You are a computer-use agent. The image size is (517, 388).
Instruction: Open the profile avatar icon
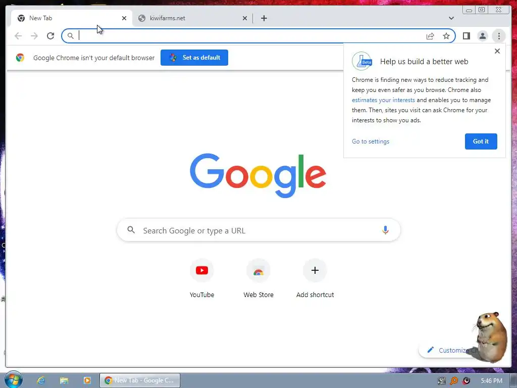(x=482, y=36)
